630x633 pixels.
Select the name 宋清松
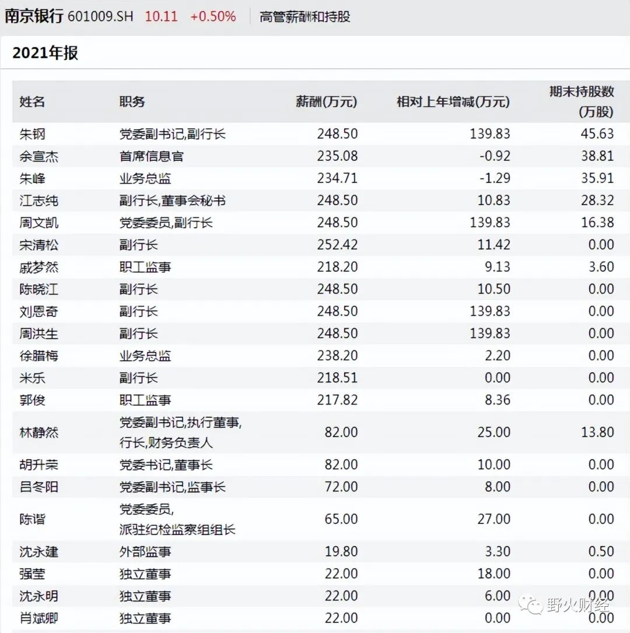39,245
